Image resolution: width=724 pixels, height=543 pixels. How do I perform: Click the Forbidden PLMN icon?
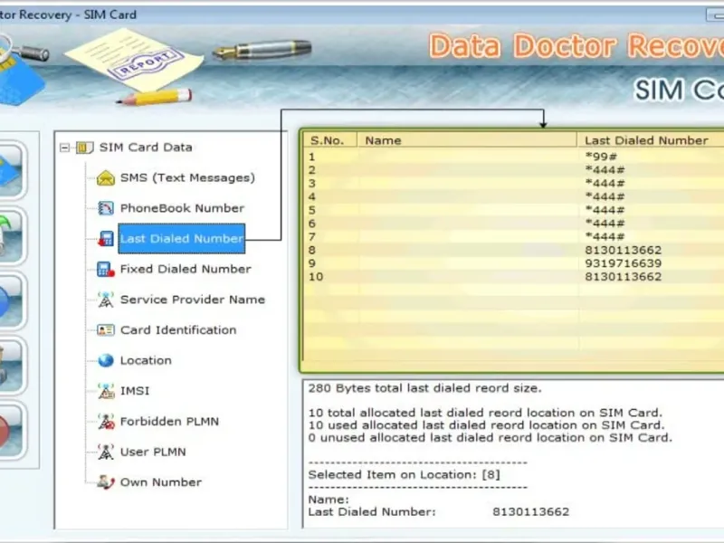(106, 422)
